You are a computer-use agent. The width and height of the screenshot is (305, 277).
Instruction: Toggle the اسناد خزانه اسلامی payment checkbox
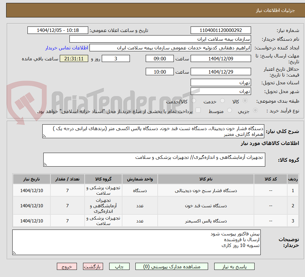198,110
